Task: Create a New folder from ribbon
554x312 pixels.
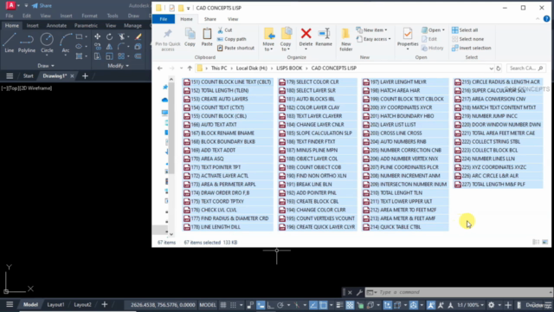Action: (x=346, y=40)
